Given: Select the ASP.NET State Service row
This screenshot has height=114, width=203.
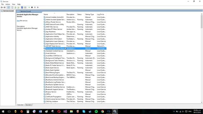Looking at the screenshot, I should tap(75, 46).
